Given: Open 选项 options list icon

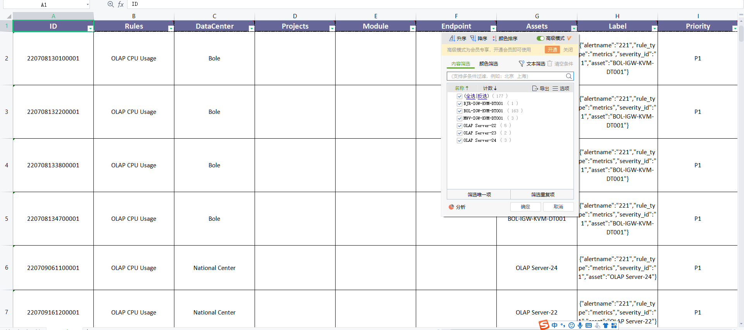Looking at the screenshot, I should (555, 88).
